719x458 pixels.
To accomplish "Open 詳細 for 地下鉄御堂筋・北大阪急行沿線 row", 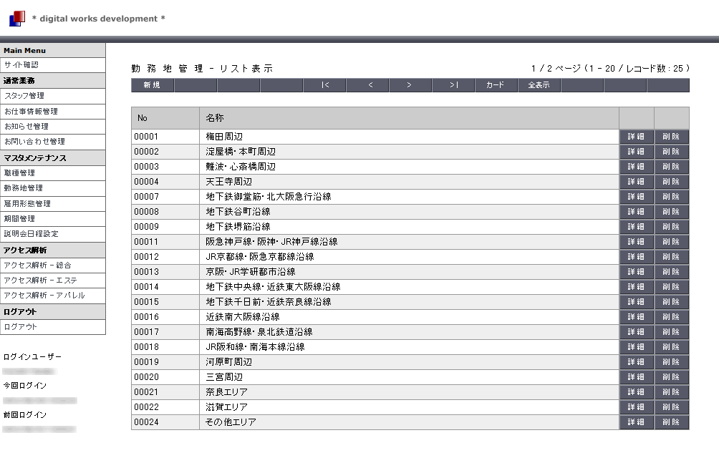I will point(637,197).
